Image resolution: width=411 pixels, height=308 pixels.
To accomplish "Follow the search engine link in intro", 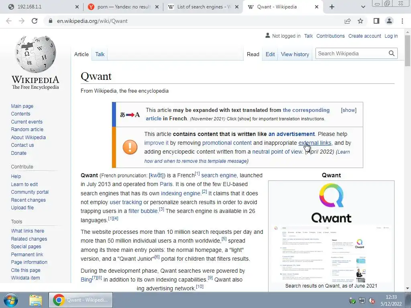I will [219, 176].
